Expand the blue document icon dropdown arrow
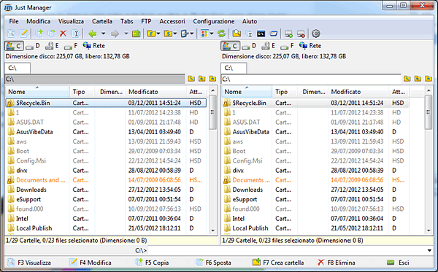This screenshot has height=272, width=438. point(191,34)
